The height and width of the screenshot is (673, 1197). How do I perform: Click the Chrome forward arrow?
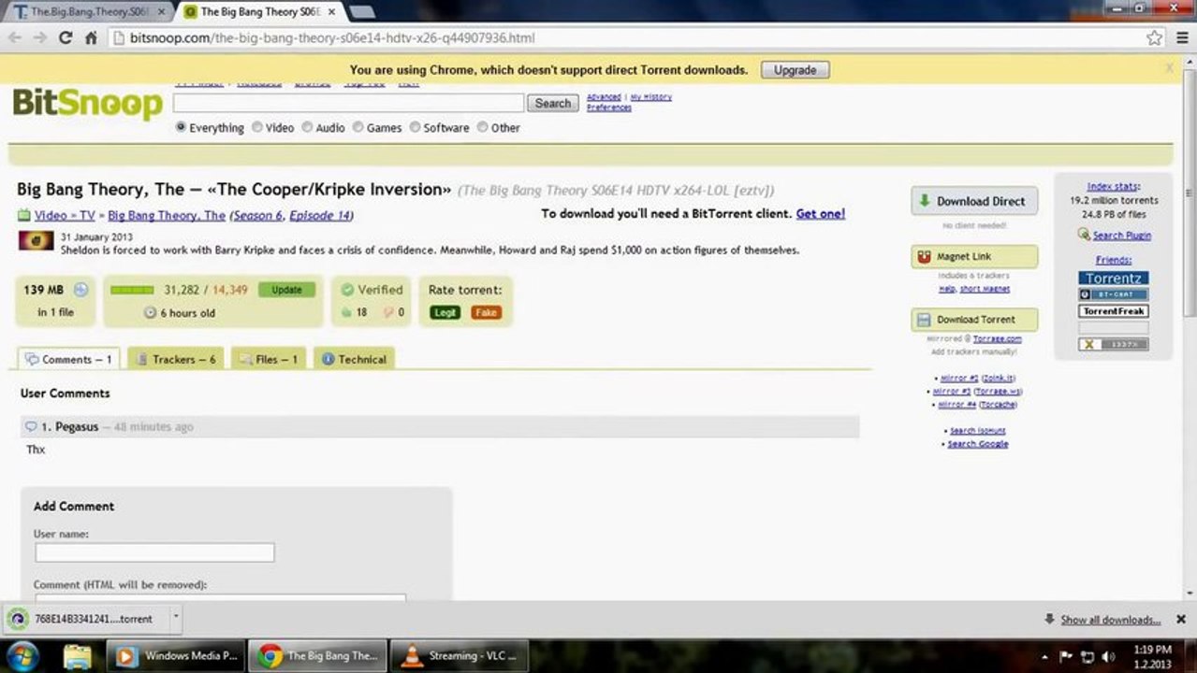(x=40, y=38)
